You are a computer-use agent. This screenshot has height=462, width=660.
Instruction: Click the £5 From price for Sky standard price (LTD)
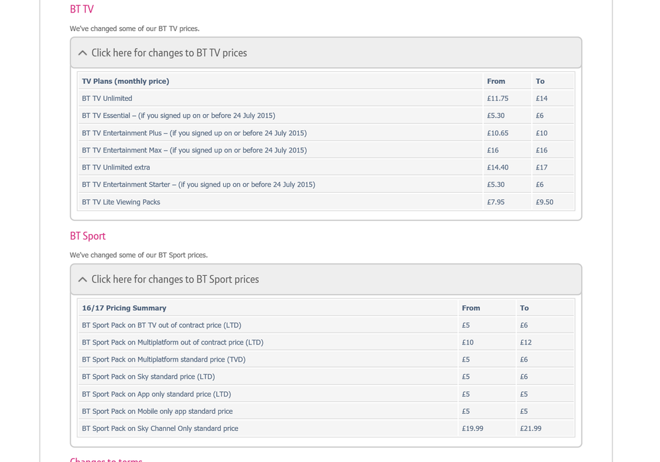pyautogui.click(x=466, y=377)
